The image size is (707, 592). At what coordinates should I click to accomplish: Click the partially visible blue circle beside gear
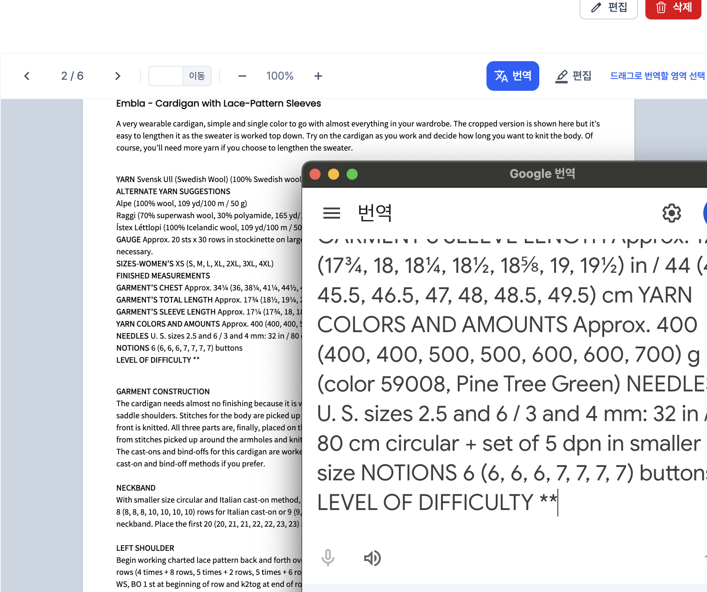[x=705, y=213]
